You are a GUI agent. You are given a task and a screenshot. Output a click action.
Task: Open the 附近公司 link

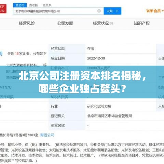point(47,135)
